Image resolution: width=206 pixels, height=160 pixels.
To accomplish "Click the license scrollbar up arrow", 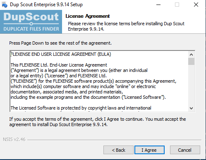I will point(191,55).
